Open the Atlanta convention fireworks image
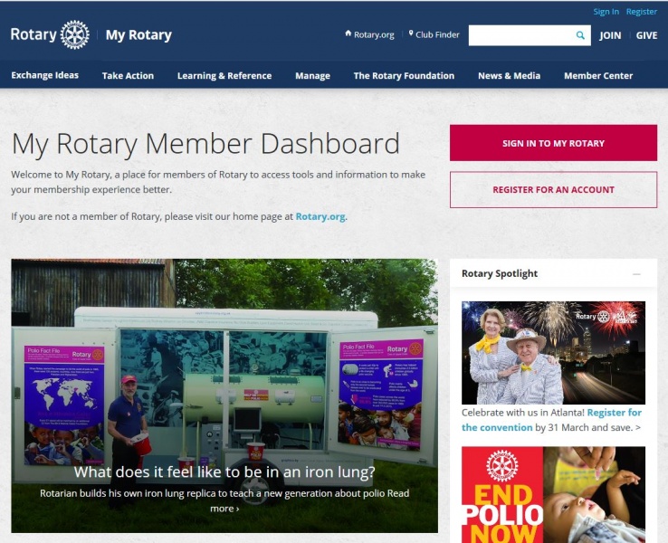The image size is (668, 543). [x=553, y=353]
